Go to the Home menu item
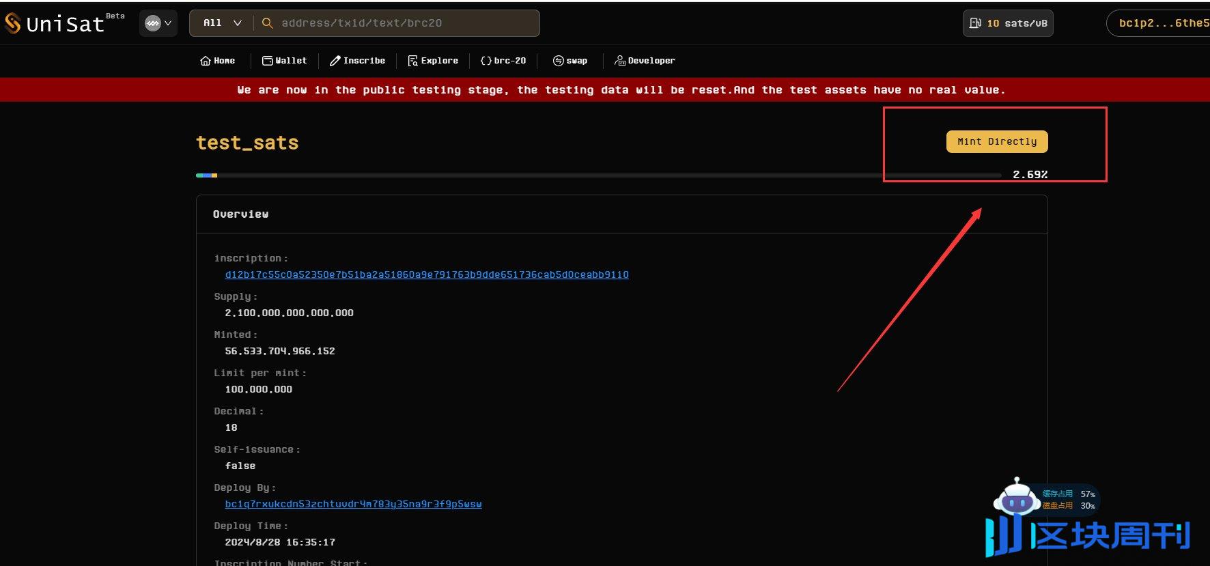This screenshot has width=1210, height=566. 217,61
